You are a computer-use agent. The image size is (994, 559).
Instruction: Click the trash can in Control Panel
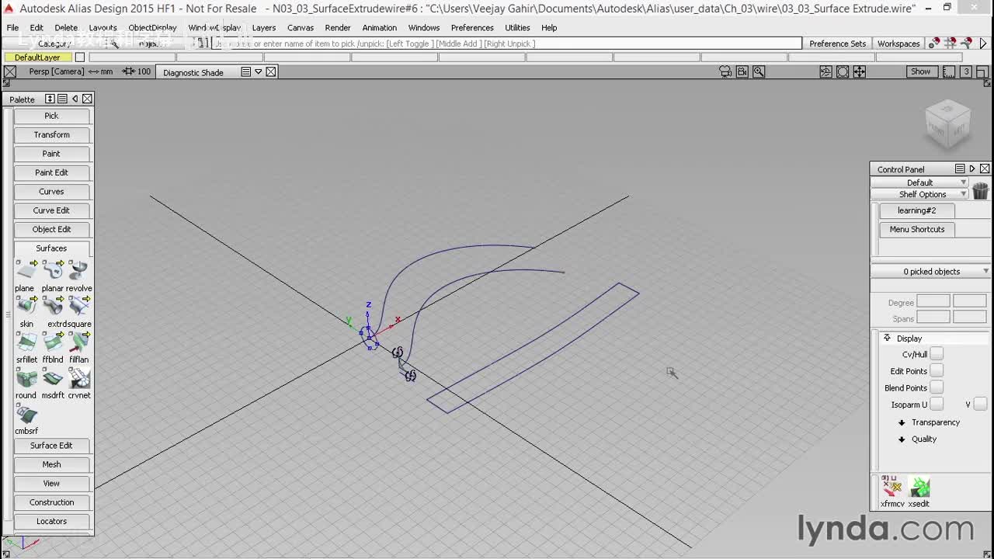coord(980,189)
